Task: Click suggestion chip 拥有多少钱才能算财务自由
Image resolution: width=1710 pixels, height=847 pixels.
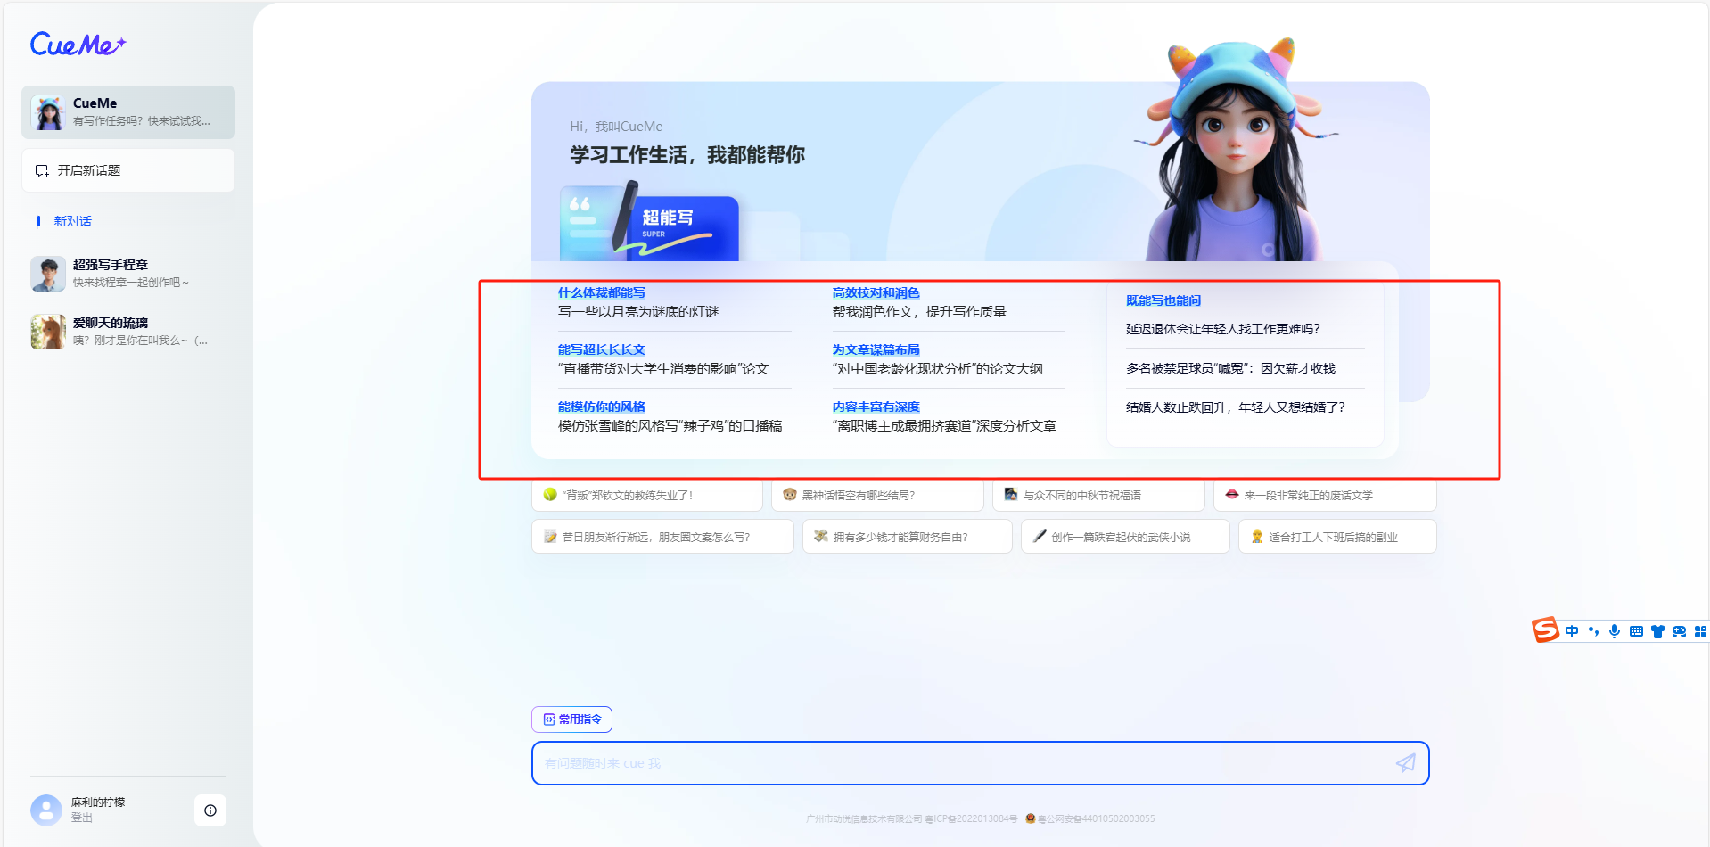Action: tap(908, 537)
